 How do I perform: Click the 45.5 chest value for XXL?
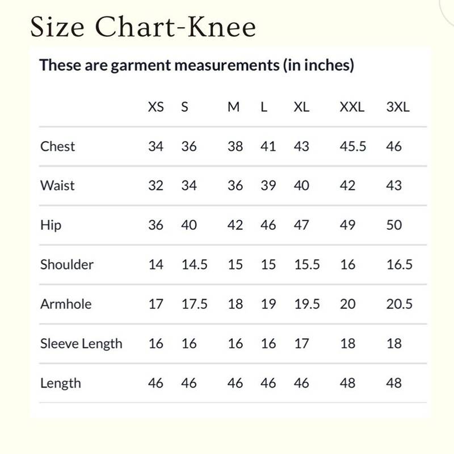(352, 146)
